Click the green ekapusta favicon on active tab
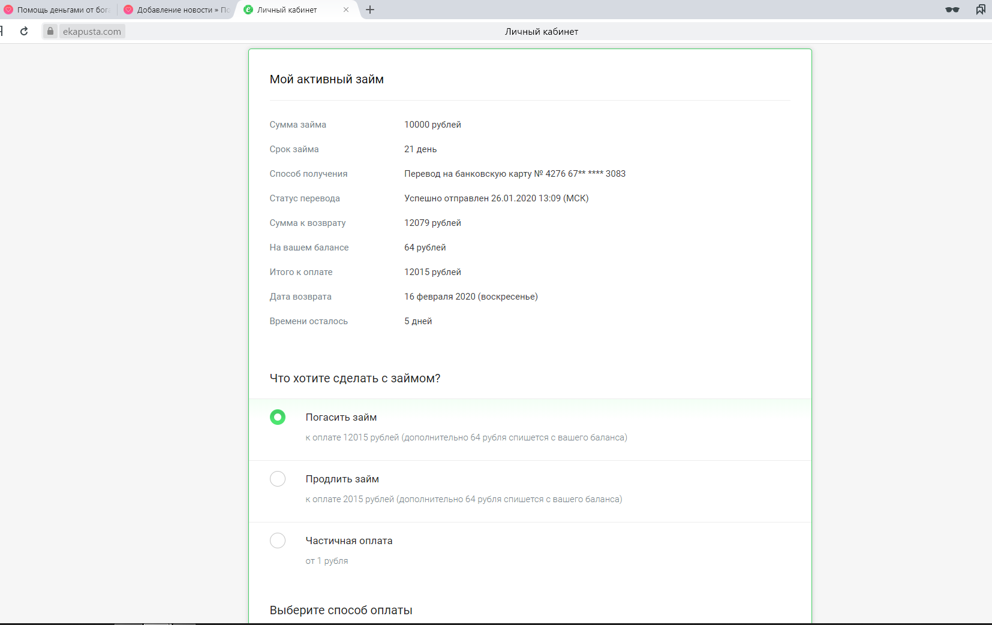Image resolution: width=992 pixels, height=625 pixels. 248,10
